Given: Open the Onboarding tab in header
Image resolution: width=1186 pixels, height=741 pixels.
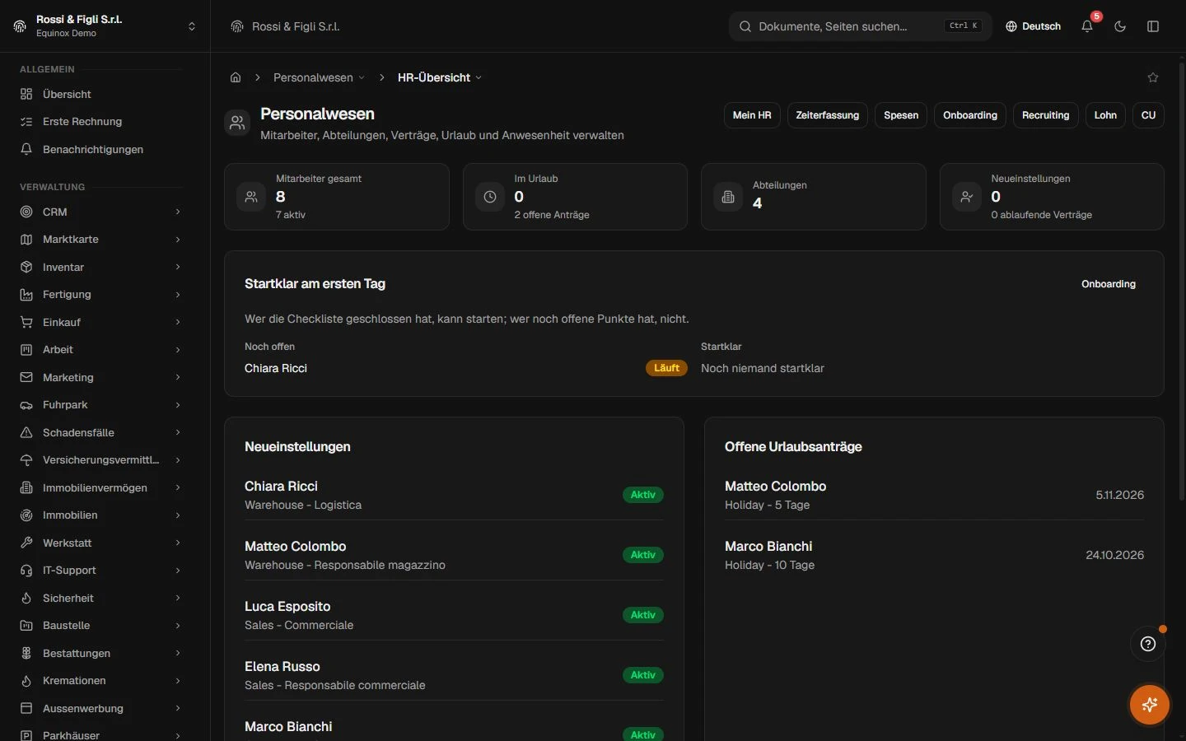Looking at the screenshot, I should click(x=970, y=115).
